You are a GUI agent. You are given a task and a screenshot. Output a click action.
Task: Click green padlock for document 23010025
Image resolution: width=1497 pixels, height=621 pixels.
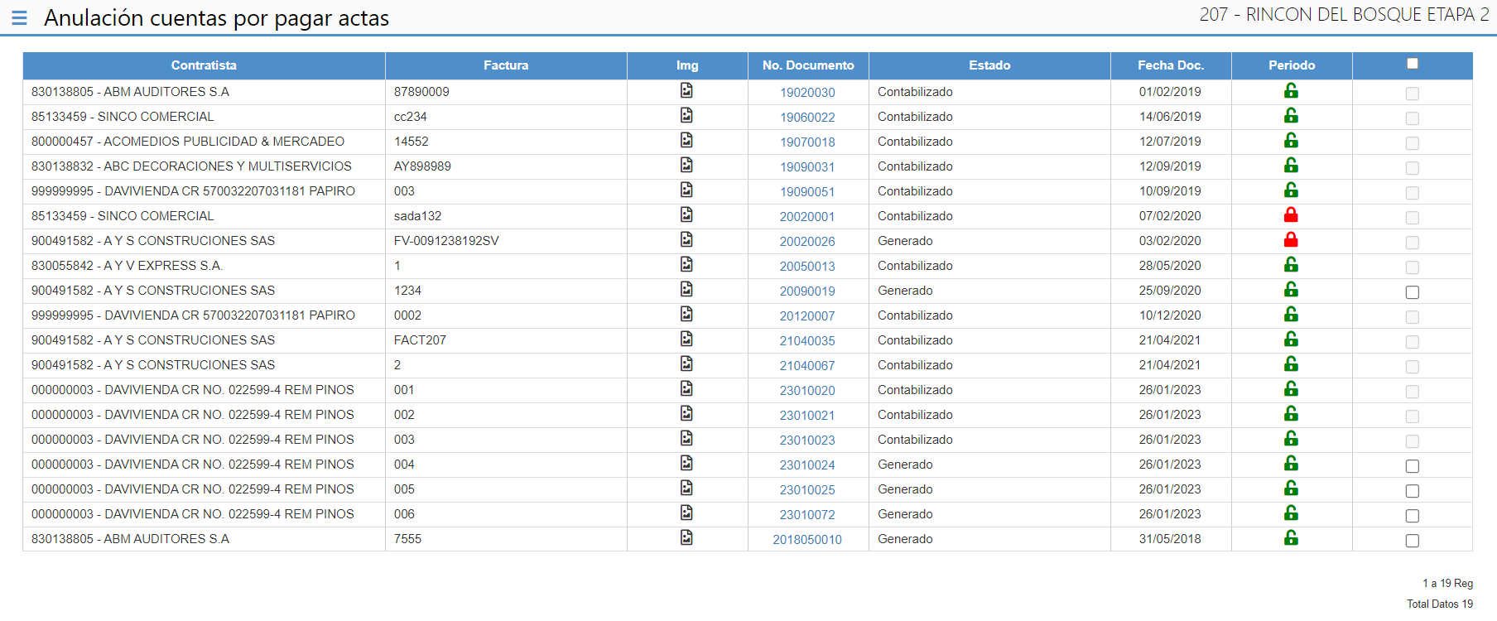click(x=1291, y=488)
